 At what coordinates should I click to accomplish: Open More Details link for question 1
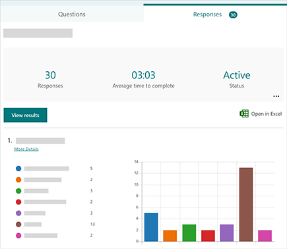[x=26, y=149]
